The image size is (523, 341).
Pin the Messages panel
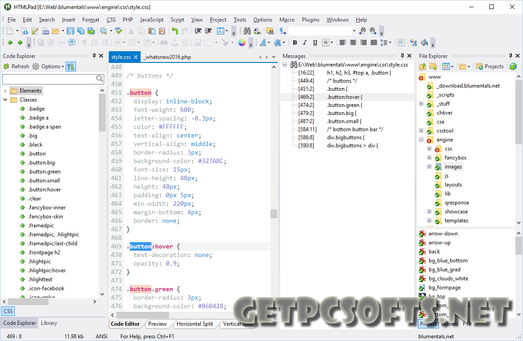(x=402, y=56)
